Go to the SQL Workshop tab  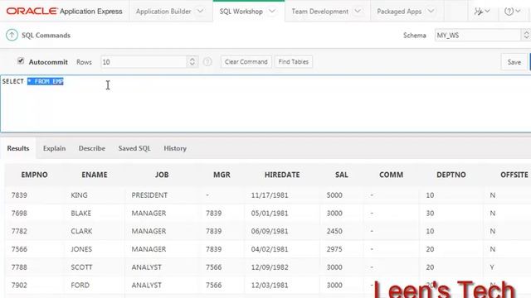pos(241,11)
